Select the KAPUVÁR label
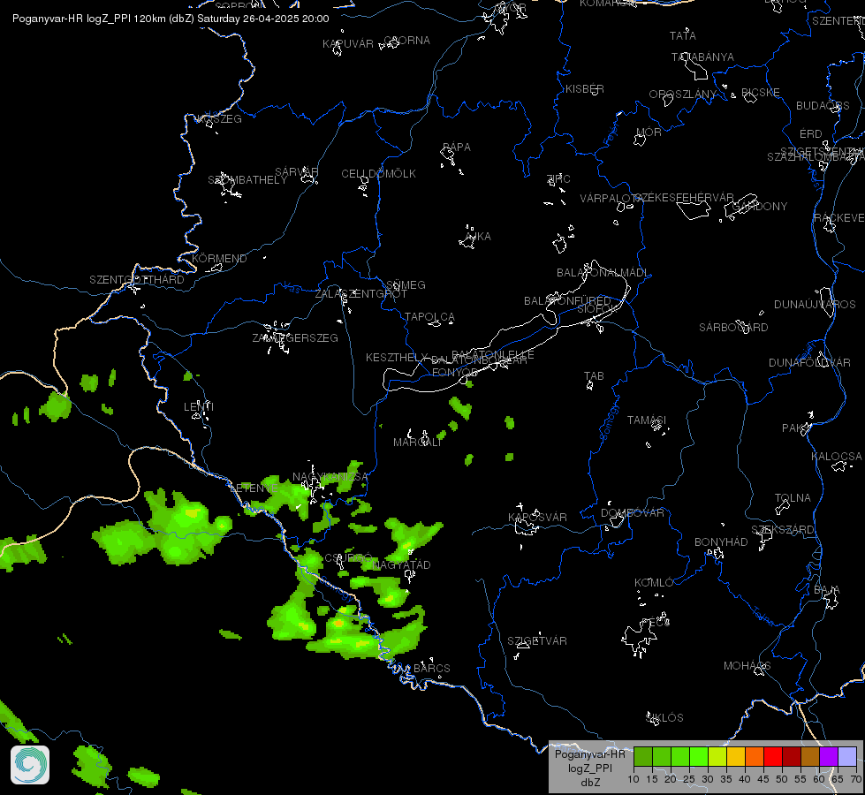 (347, 43)
